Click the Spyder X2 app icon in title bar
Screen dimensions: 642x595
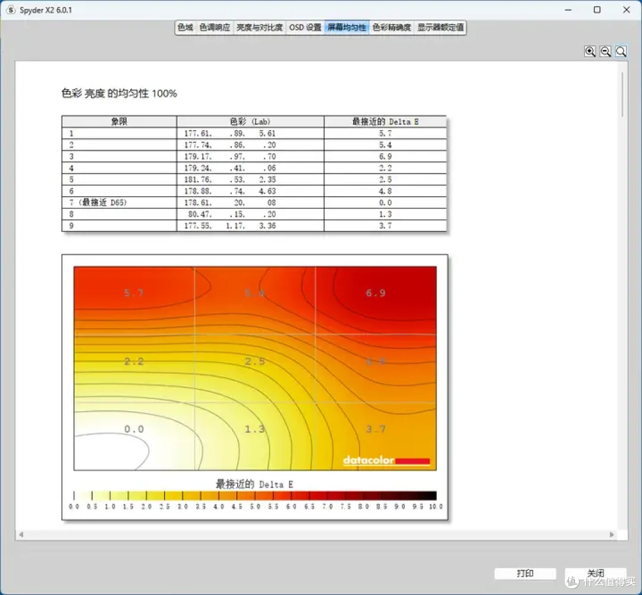(x=11, y=10)
